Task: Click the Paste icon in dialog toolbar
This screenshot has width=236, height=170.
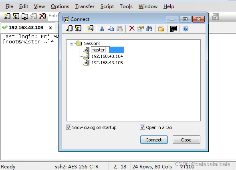Action: click(x=120, y=29)
